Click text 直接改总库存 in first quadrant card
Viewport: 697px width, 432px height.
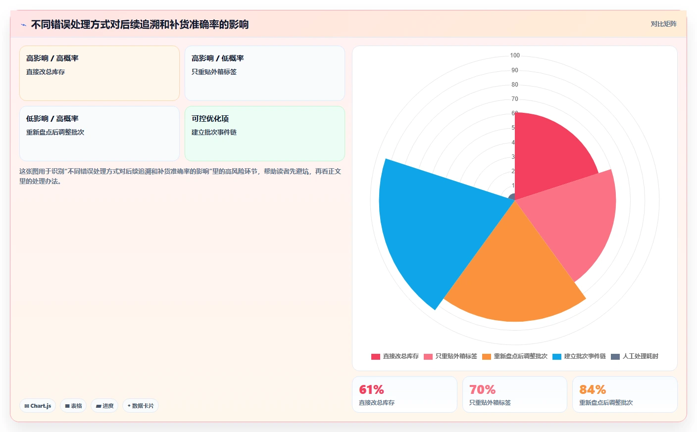tap(46, 72)
